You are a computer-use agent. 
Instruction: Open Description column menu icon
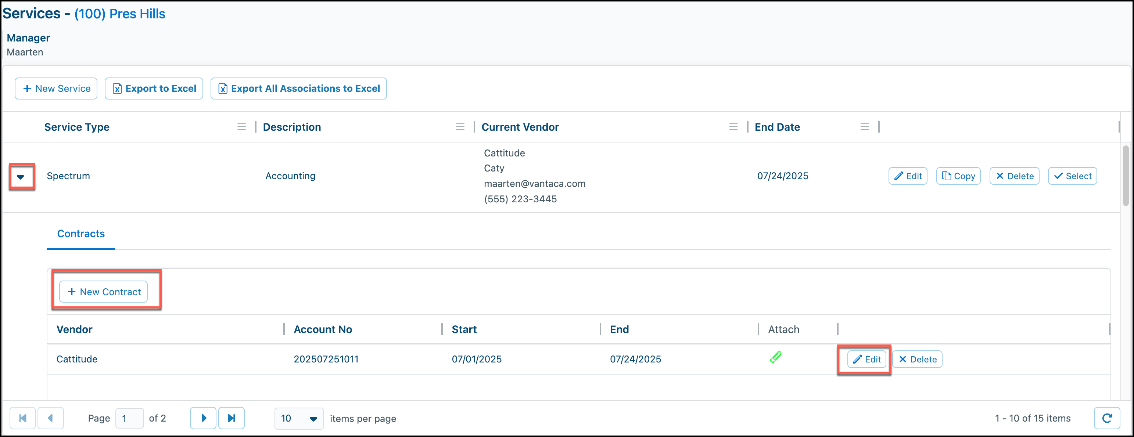coord(460,127)
